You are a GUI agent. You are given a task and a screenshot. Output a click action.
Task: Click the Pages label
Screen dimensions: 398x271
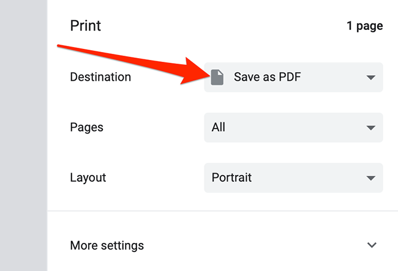86,128
